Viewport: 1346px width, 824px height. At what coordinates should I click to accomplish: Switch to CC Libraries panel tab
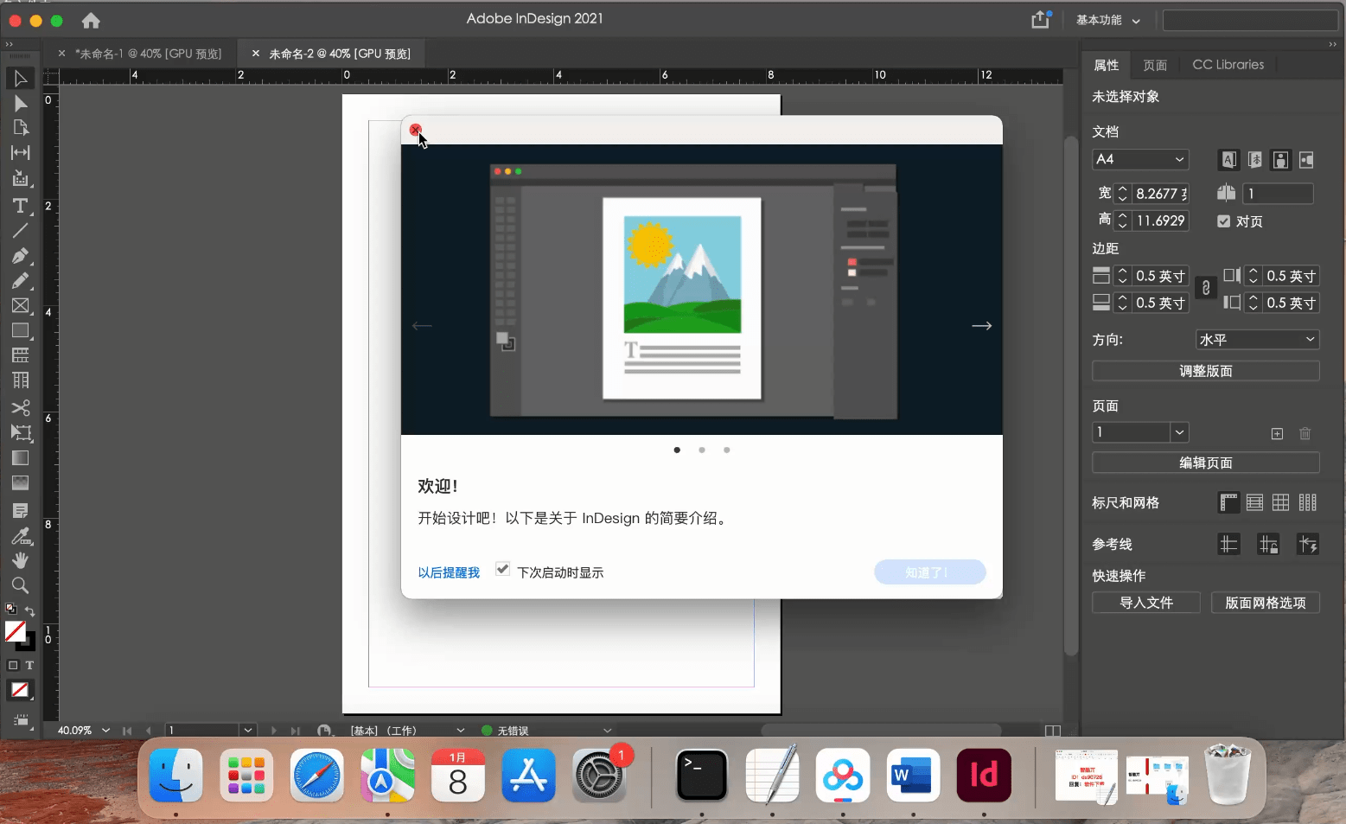pos(1228,65)
